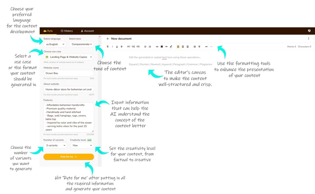Open the Number of variants dropdown

tap(55, 145)
